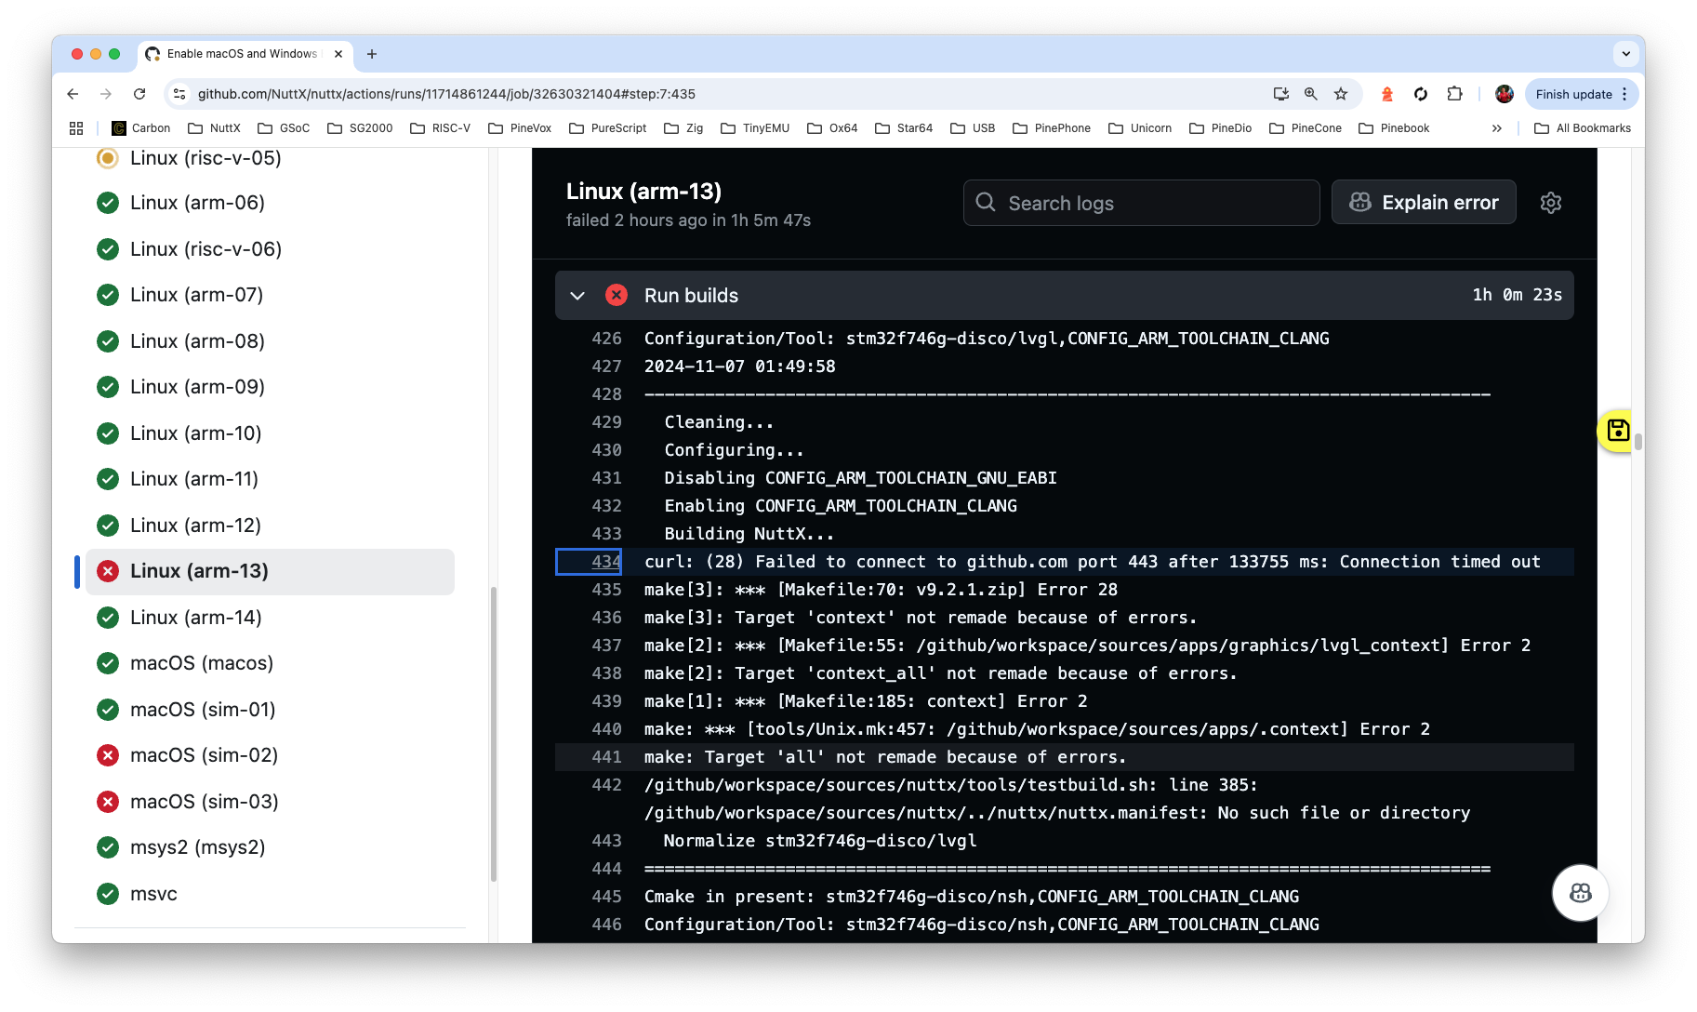This screenshot has height=1012, width=1697.
Task: Collapse the Run builds step
Action: click(x=577, y=296)
